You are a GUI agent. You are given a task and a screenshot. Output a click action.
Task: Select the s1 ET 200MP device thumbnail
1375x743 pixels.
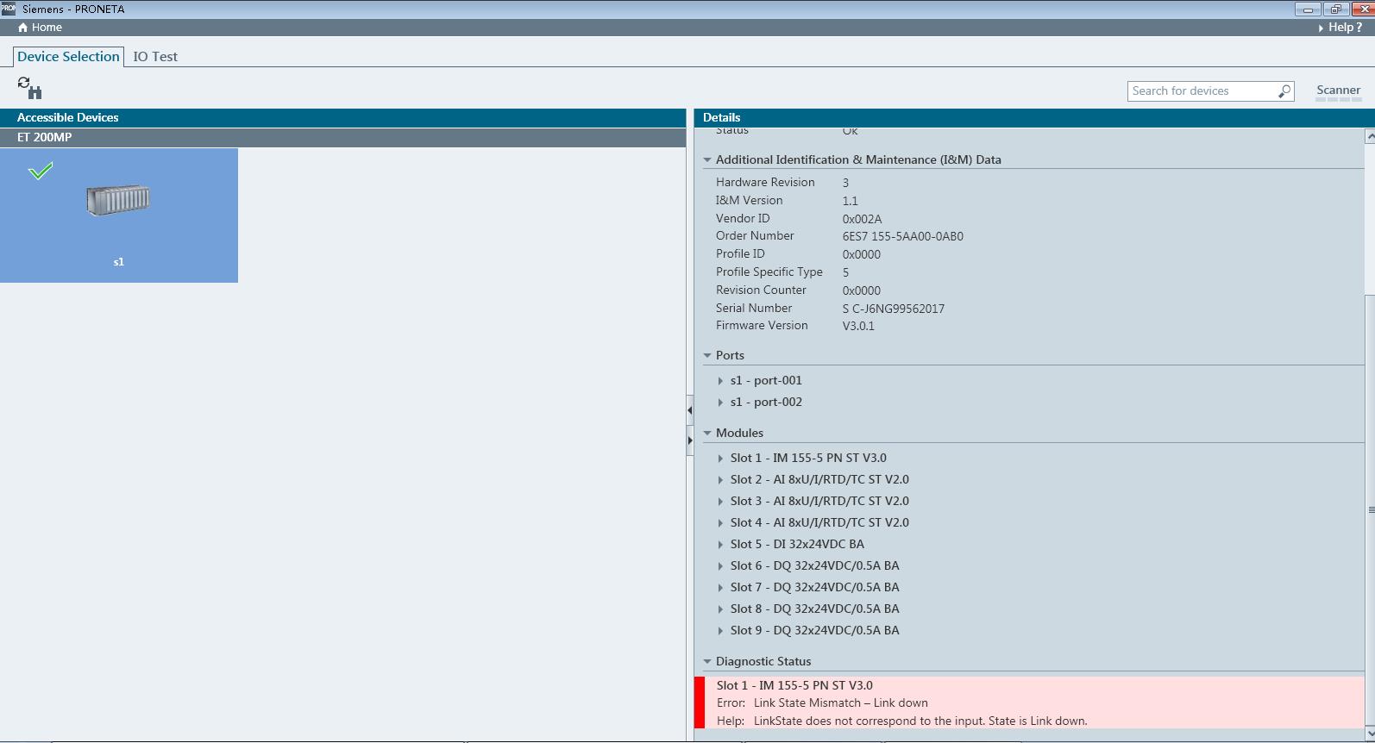118,215
